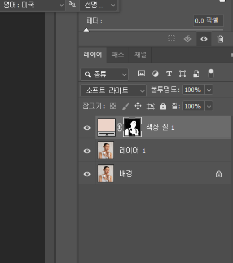Click the 배경 layer thumbnail

click(105, 173)
